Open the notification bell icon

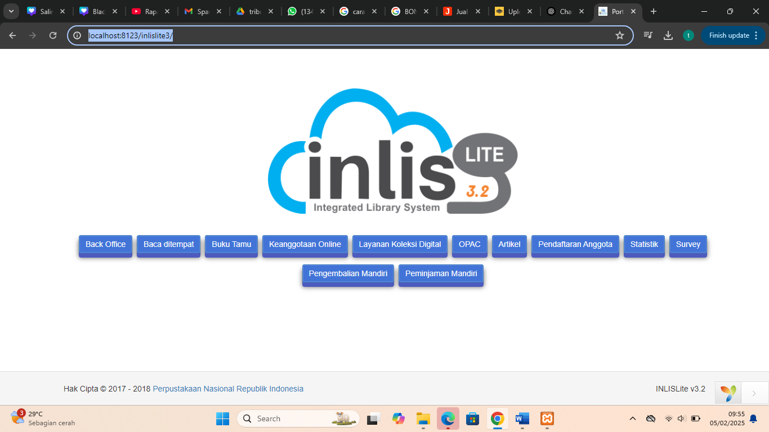click(753, 418)
